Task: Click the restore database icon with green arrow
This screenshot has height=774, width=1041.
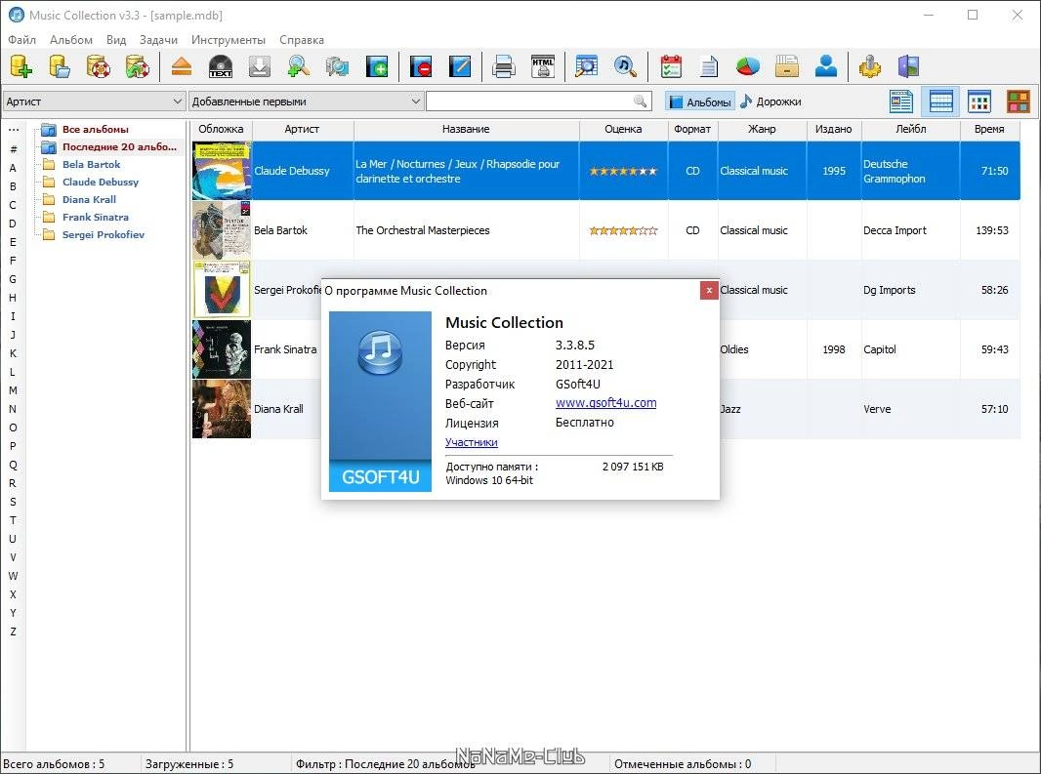Action: point(138,66)
